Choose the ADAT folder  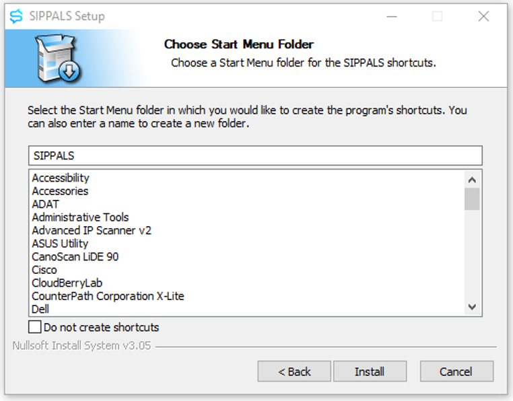46,204
